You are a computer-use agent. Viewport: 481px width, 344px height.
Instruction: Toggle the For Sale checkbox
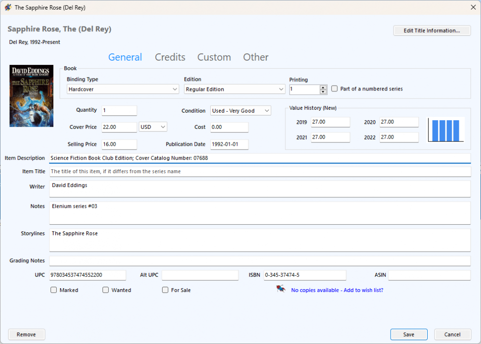click(165, 290)
